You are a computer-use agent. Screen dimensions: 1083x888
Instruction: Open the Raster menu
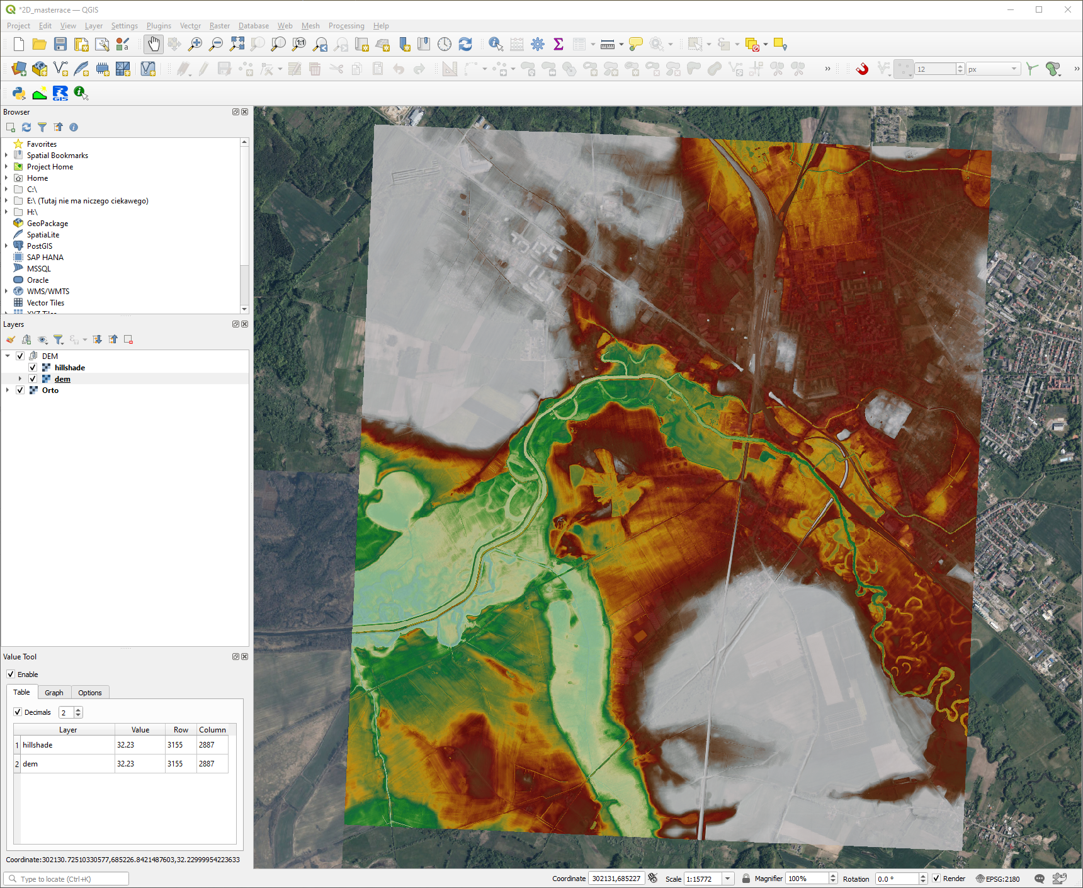click(x=219, y=26)
